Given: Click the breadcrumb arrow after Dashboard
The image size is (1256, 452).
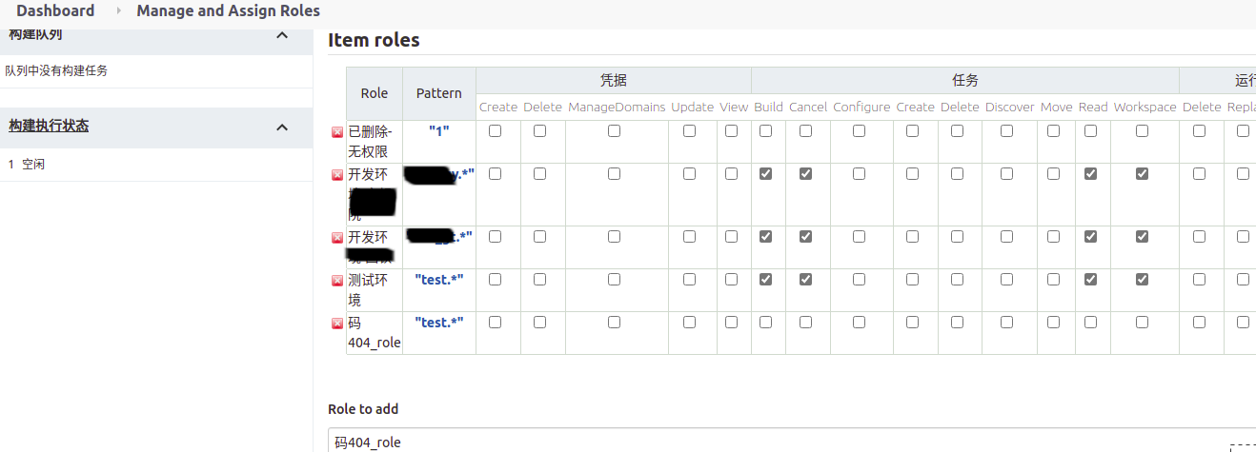Looking at the screenshot, I should pos(118,11).
